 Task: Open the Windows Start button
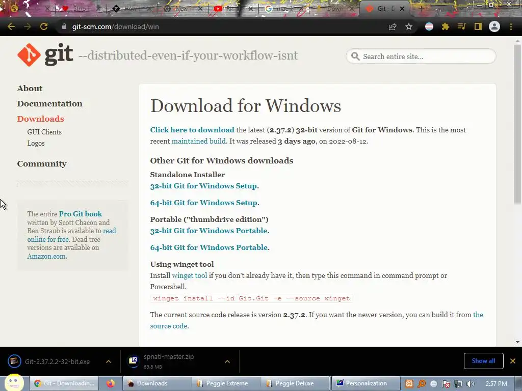14,383
